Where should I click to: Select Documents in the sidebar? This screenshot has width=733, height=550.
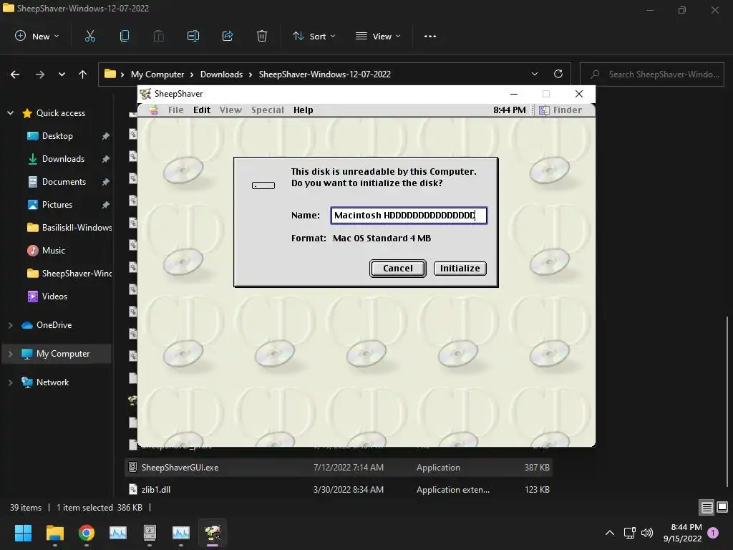[64, 182]
